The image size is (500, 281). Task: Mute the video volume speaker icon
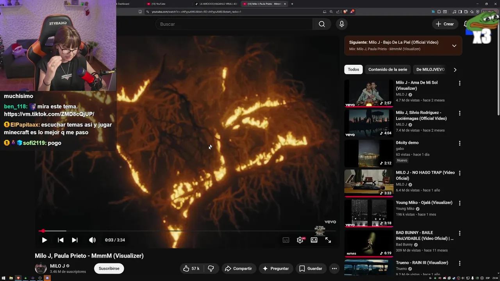pos(92,240)
